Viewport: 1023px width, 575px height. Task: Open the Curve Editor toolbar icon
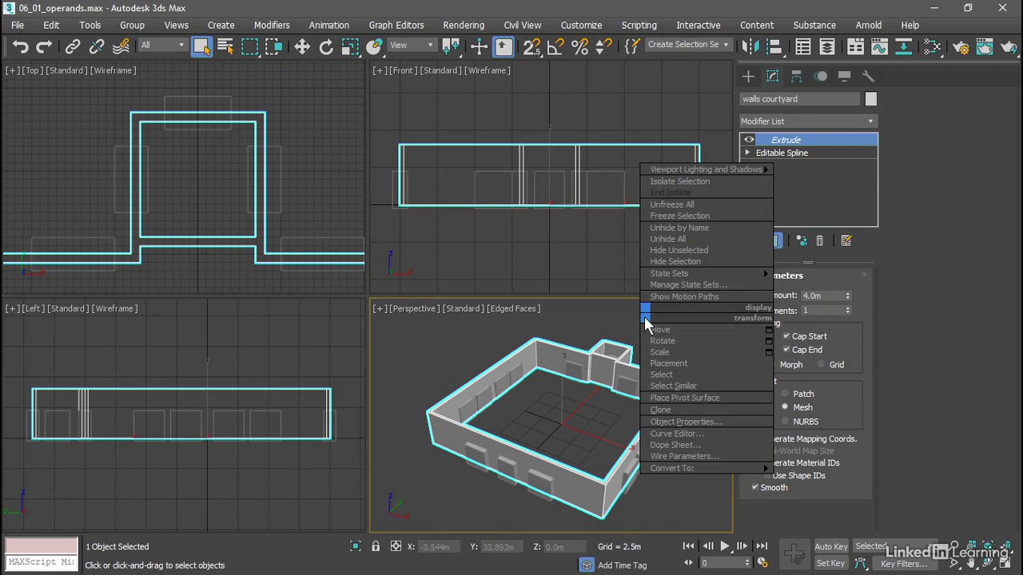coord(879,47)
